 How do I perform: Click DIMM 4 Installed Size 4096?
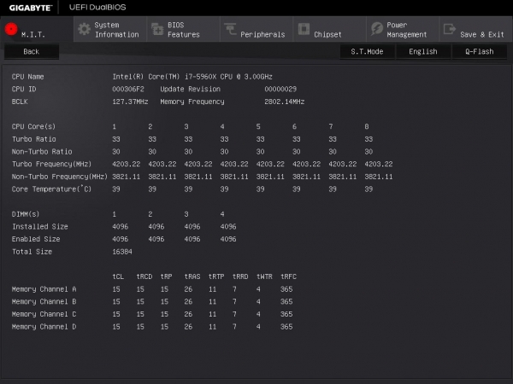click(x=228, y=227)
